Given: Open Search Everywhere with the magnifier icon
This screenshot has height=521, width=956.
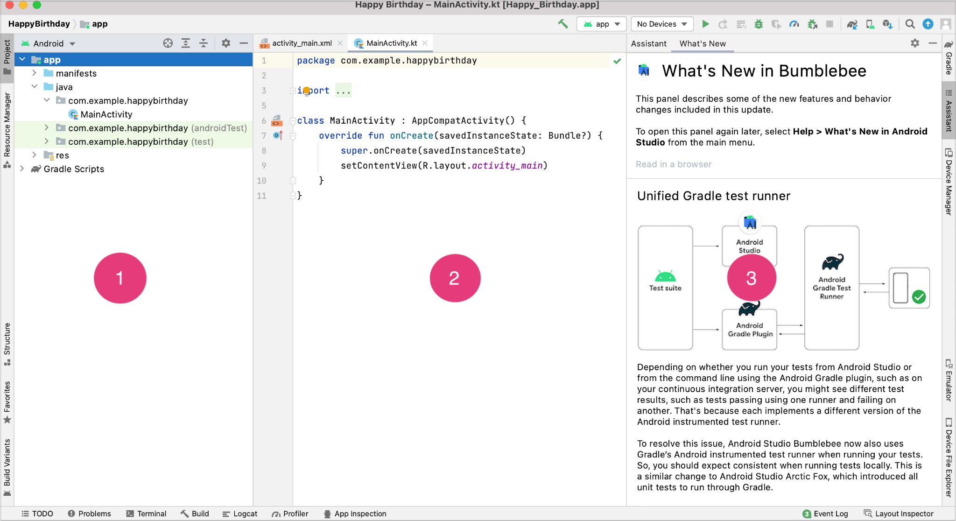Looking at the screenshot, I should pyautogui.click(x=909, y=24).
